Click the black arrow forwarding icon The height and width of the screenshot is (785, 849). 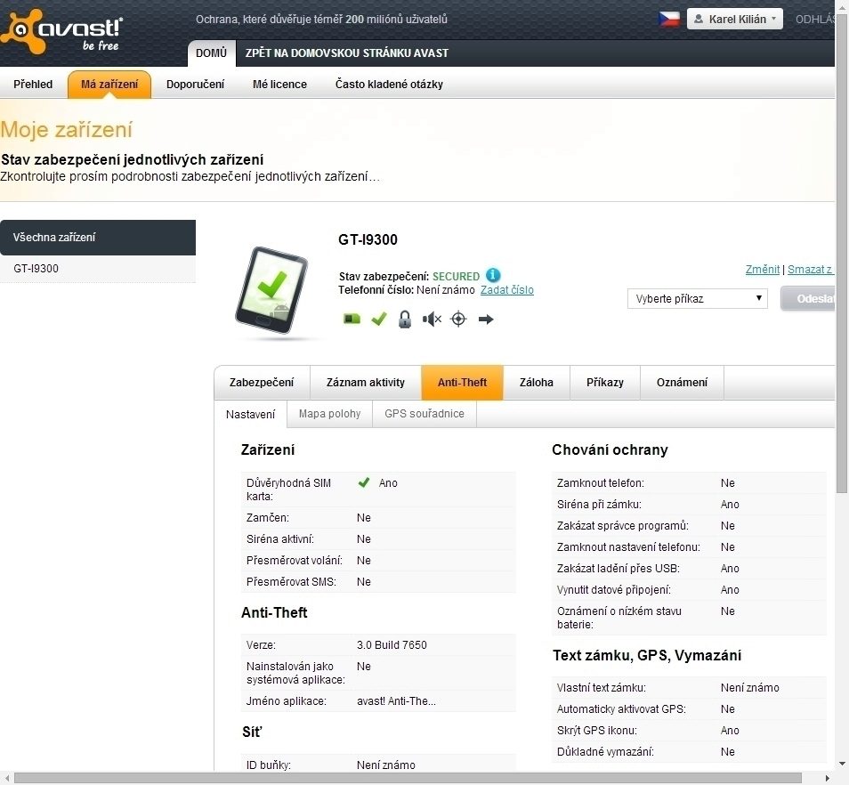(486, 320)
